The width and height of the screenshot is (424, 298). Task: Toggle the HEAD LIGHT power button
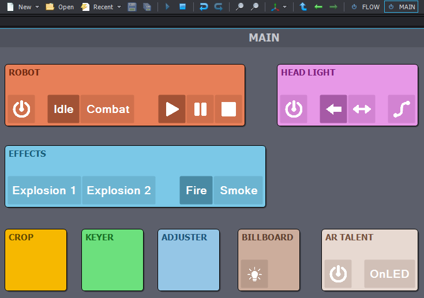[x=294, y=109]
